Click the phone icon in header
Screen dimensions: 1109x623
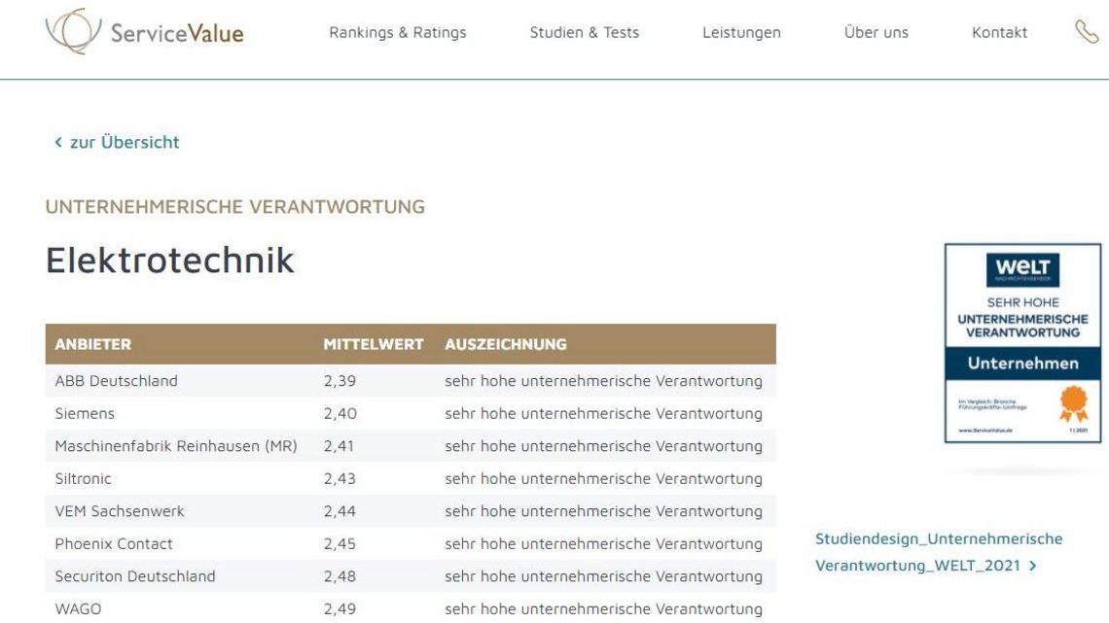tap(1087, 32)
